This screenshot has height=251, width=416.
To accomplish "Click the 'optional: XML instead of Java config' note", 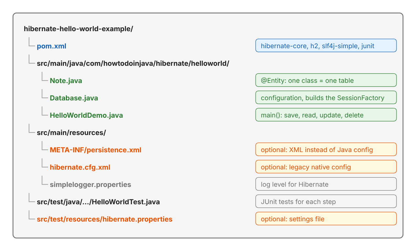I will pyautogui.click(x=326, y=149).
